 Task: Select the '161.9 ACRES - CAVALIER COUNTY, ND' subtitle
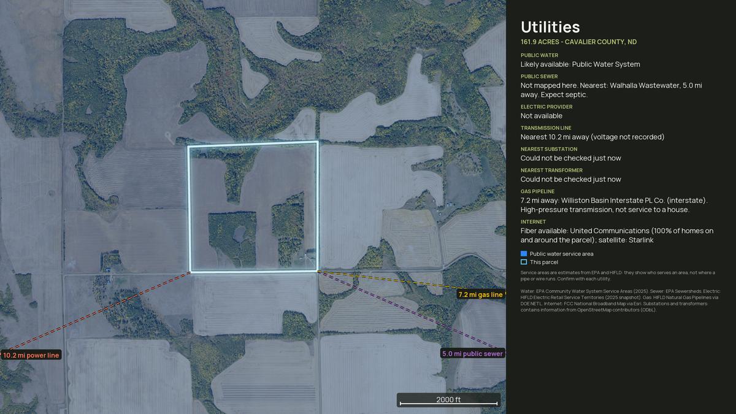[578, 42]
